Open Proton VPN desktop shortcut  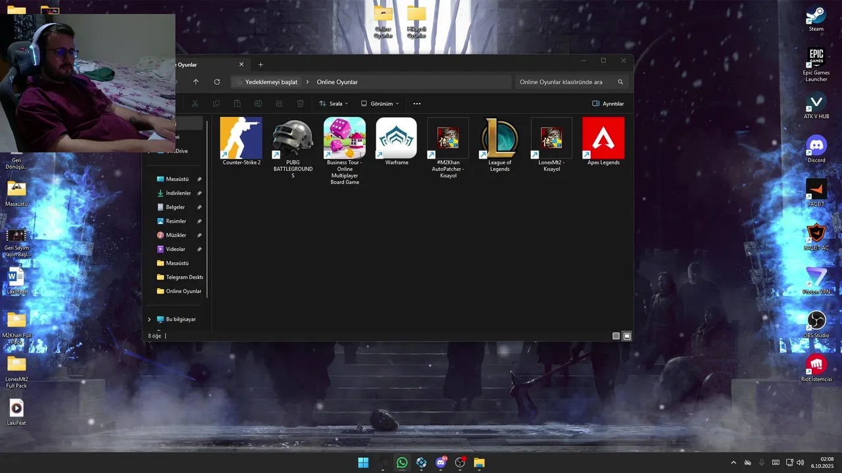tap(816, 281)
